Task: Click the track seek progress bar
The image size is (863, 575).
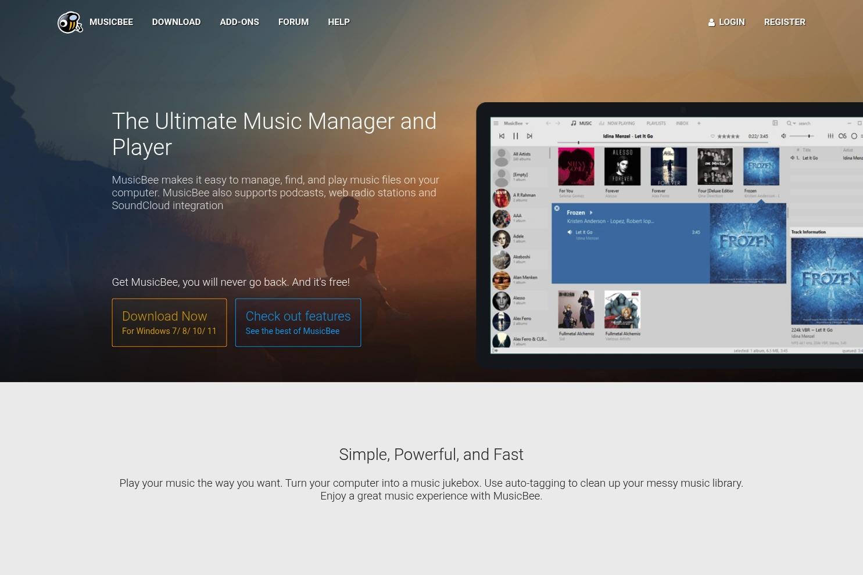Action: coord(663,142)
